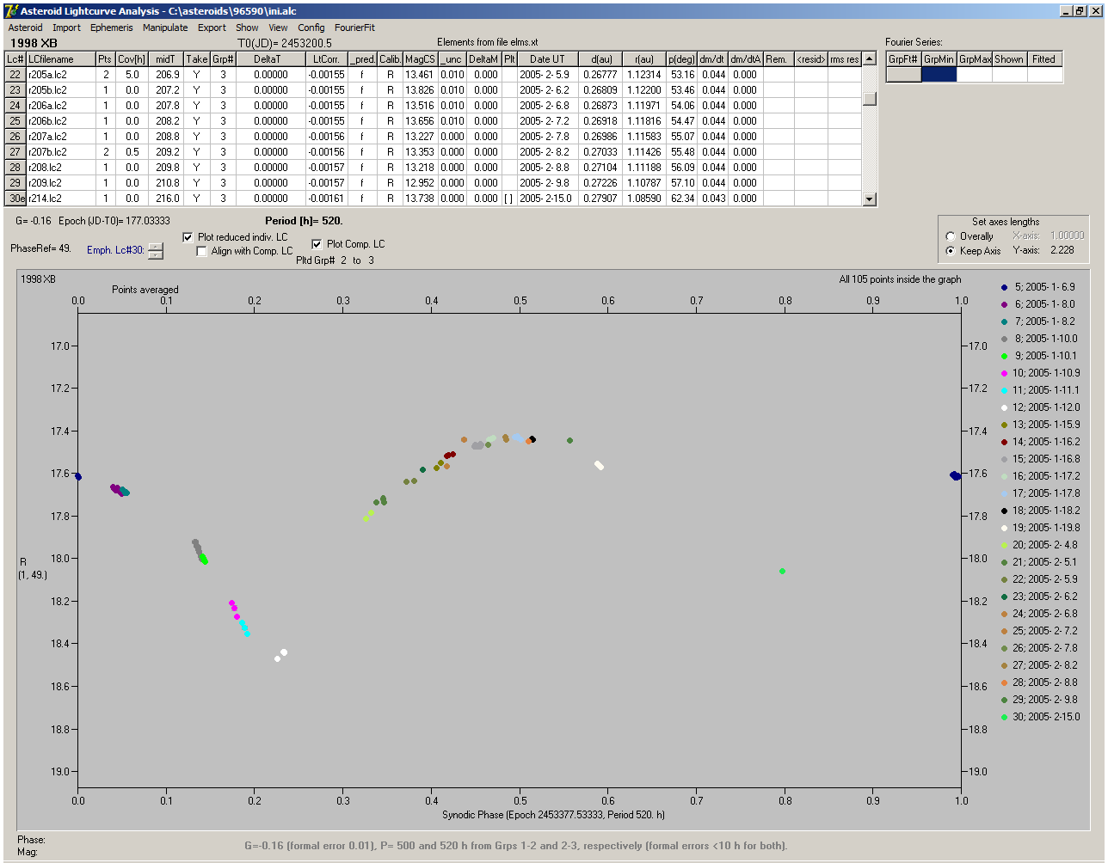Screen dimensions: 1108x863
Task: Click the table scrollbar up arrow
Action: [870, 58]
